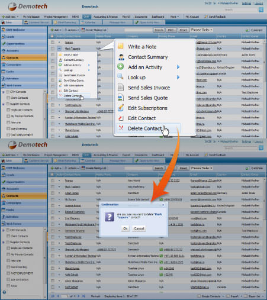
Task: Click the Log out link in upper screenshot
Action: click(258, 4)
